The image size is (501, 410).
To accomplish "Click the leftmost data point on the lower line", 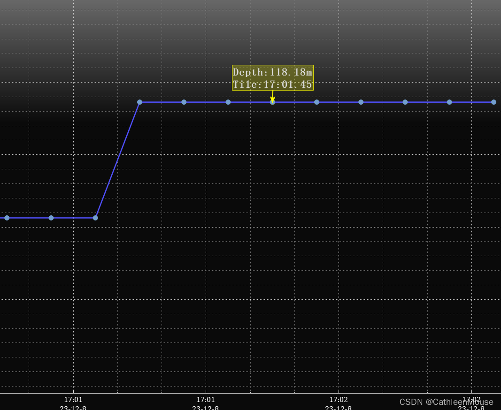I will [x=7, y=218].
